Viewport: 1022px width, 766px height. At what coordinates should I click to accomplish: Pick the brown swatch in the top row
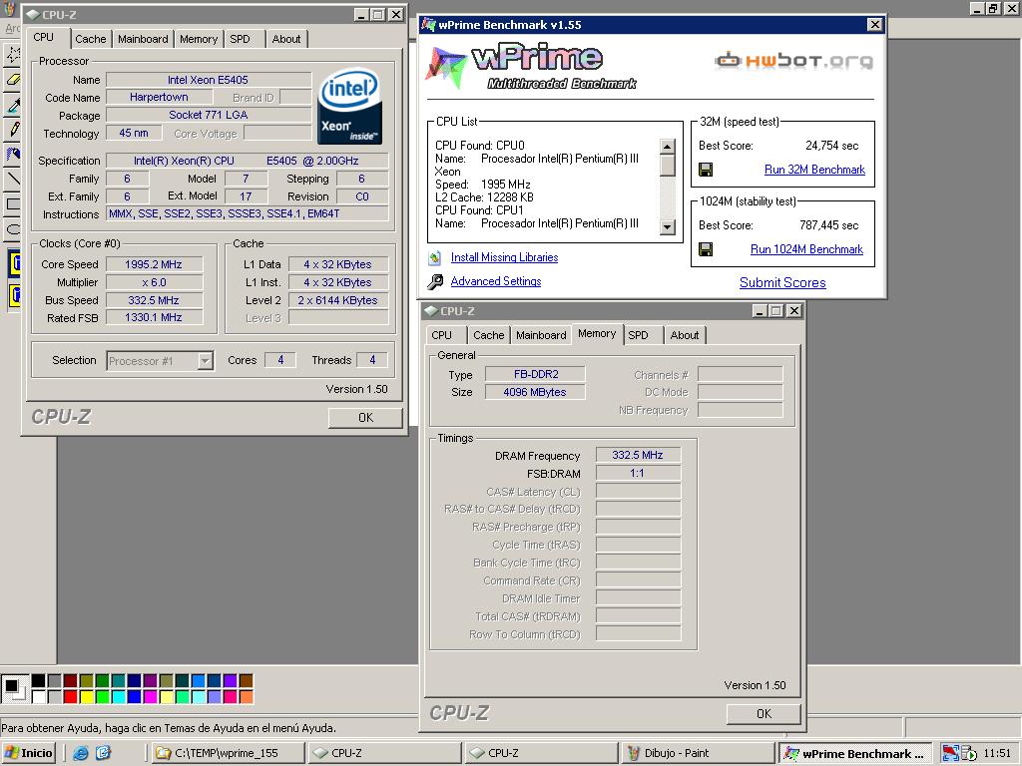[x=246, y=681]
